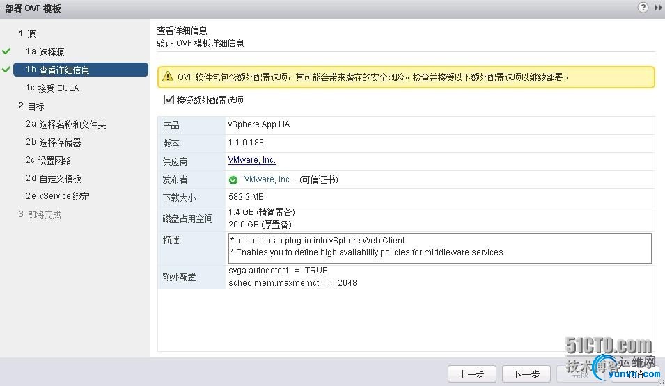This screenshot has height=386, width=665.
Task: Click the disabled 完成 button
Action: (x=580, y=374)
